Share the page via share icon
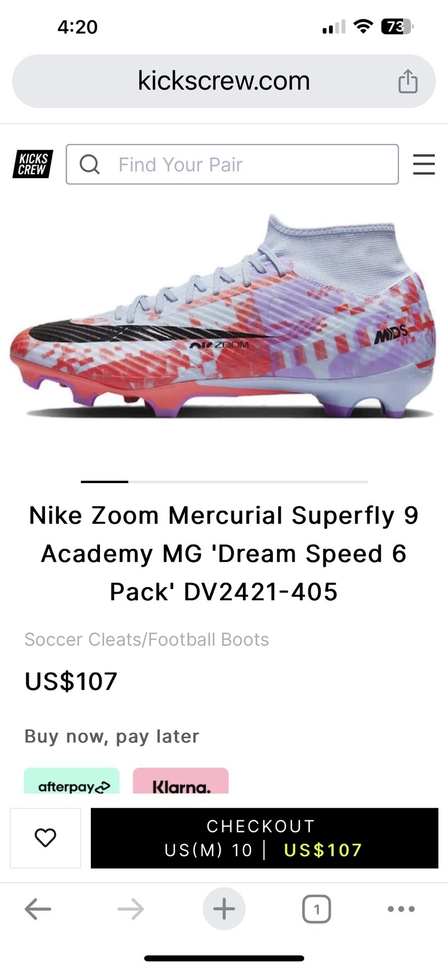 (x=408, y=81)
